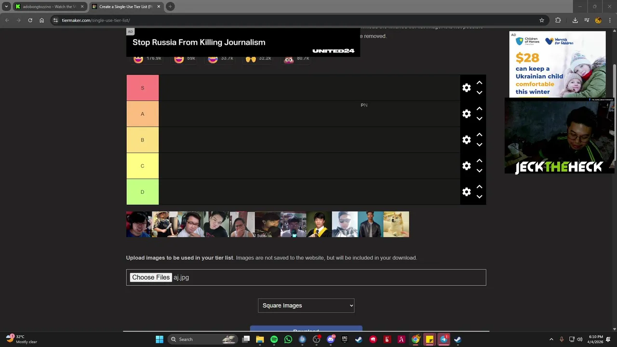Click the B tier label
The height and width of the screenshot is (347, 617).
[x=142, y=140]
